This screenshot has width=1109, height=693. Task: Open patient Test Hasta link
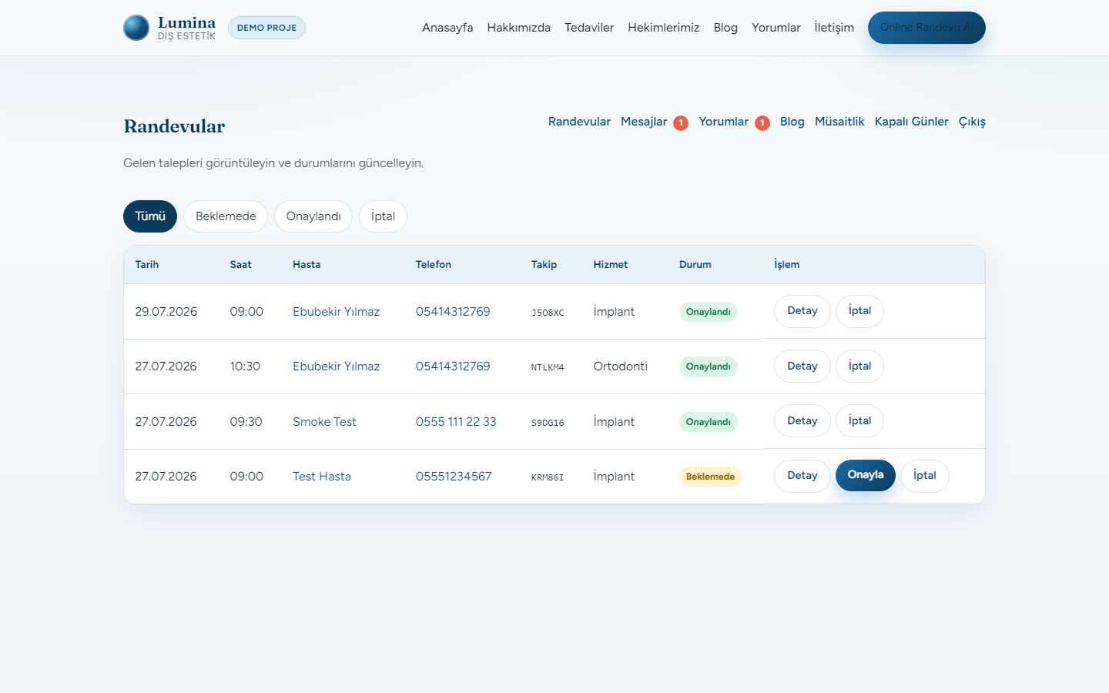[x=322, y=477]
